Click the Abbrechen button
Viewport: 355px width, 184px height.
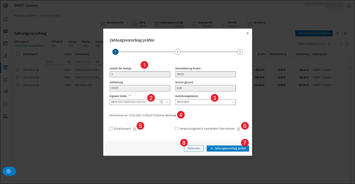[194, 148]
